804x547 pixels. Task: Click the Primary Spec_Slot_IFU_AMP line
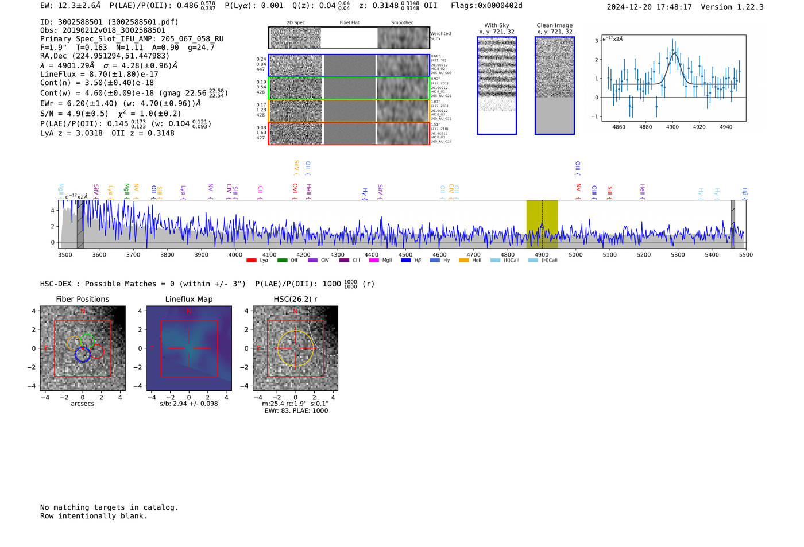pos(132,39)
